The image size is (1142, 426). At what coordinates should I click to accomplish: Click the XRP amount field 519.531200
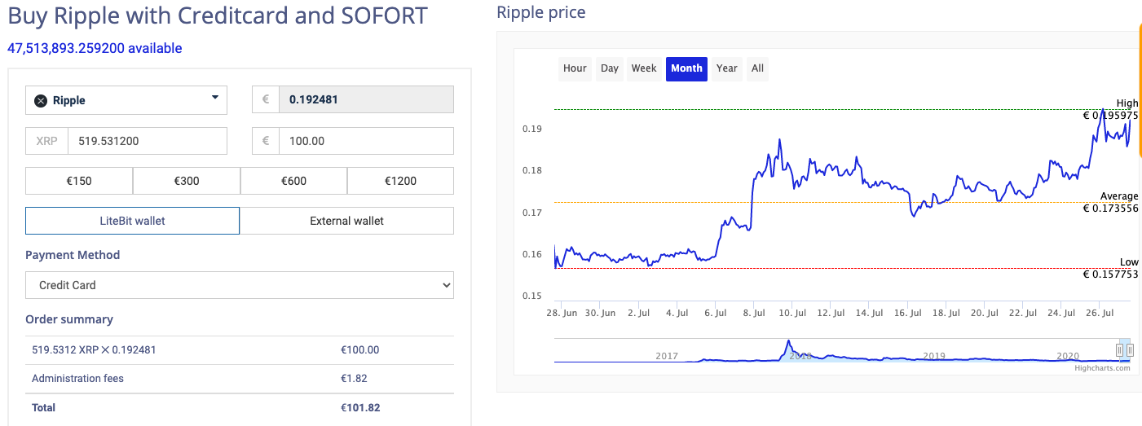(x=148, y=141)
